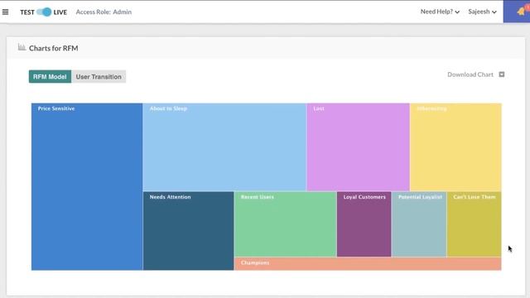This screenshot has height=298, width=530.
Task: Click the green Recent Users segment
Action: (x=285, y=224)
